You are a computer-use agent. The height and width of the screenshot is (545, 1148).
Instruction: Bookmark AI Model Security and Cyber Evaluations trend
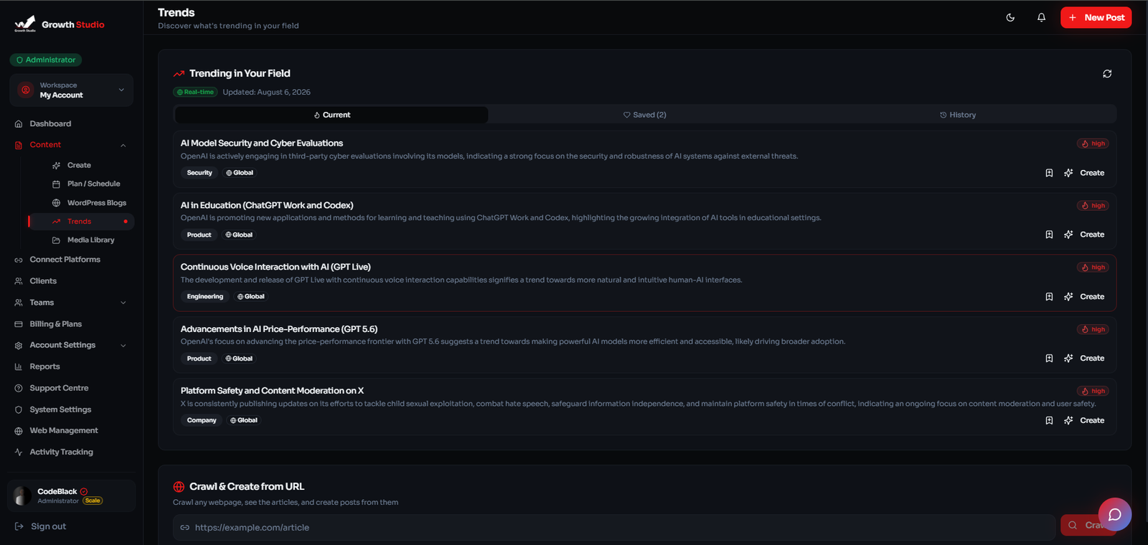(1049, 173)
